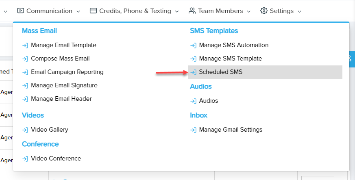Choose Manage SMS Automation
This screenshot has height=180, width=355.
pyautogui.click(x=233, y=45)
